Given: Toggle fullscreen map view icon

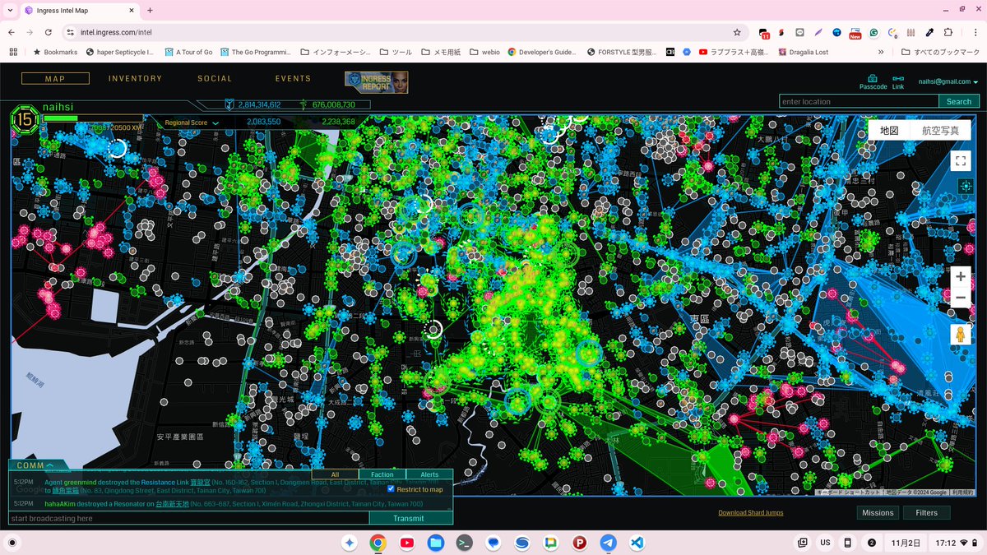Looking at the screenshot, I should [x=961, y=161].
